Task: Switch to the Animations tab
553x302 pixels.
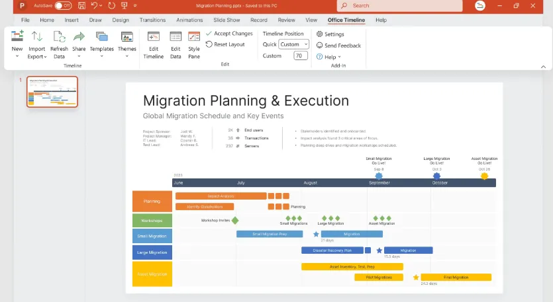Action: [189, 20]
